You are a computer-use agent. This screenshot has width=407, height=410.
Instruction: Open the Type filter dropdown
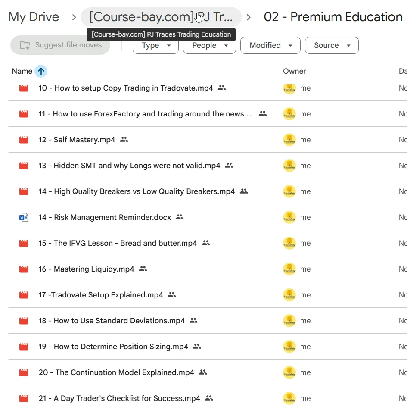pos(156,45)
